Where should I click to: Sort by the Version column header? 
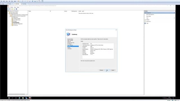pyautogui.click(x=66, y=11)
